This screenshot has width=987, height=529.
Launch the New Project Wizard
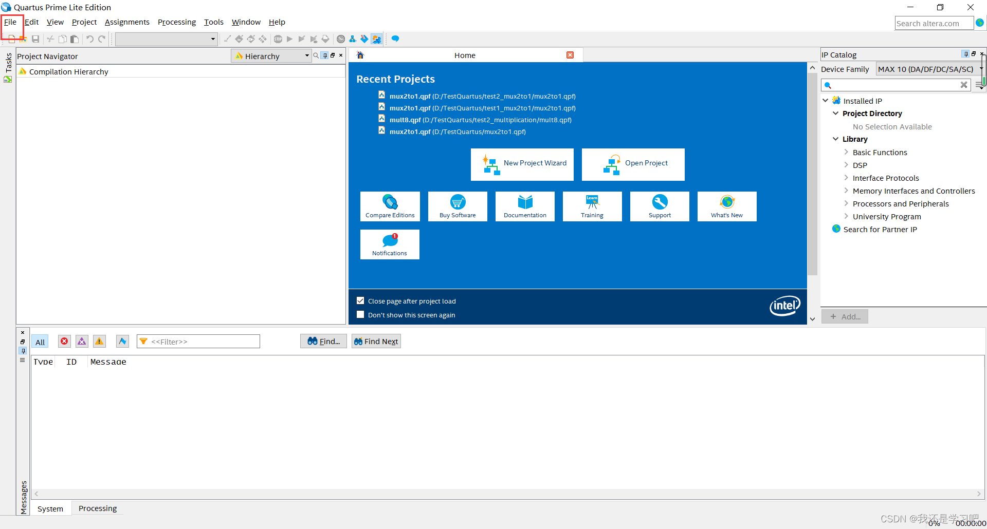pos(522,164)
